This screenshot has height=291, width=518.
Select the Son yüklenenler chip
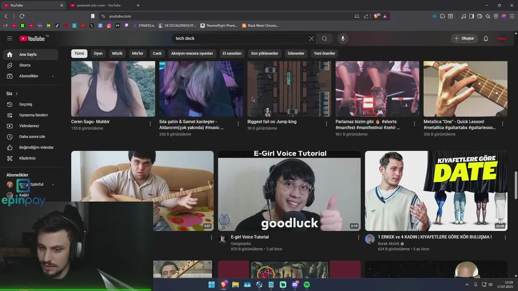click(265, 53)
